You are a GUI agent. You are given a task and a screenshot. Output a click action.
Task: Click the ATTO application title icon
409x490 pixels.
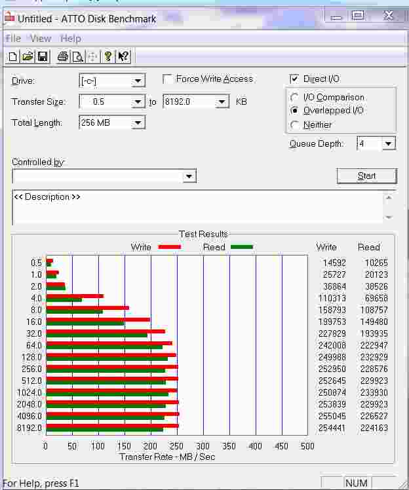(9, 17)
